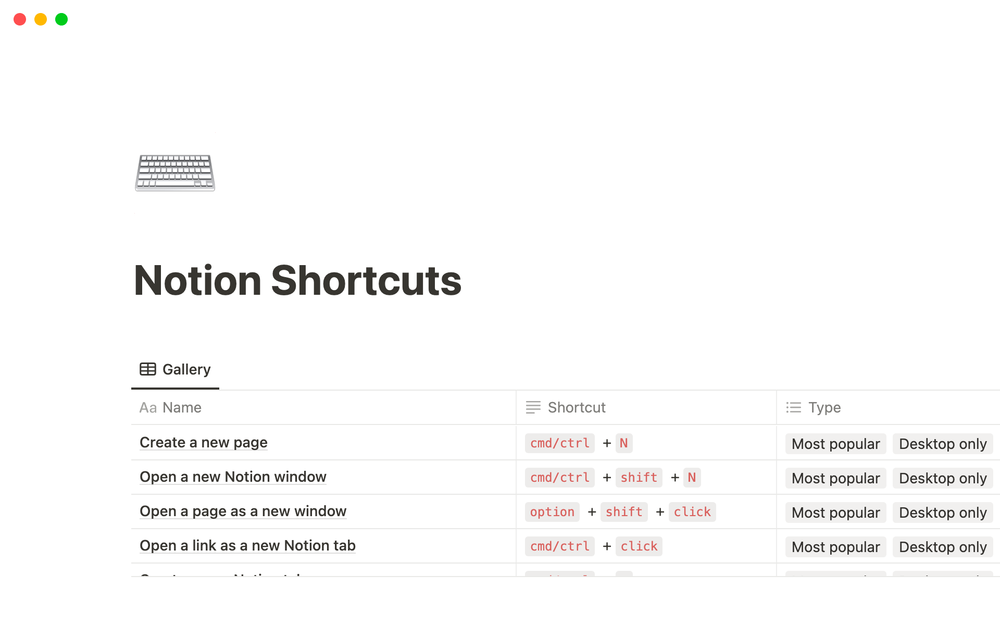
Task: Open the "Create a new page" entry
Action: [204, 443]
